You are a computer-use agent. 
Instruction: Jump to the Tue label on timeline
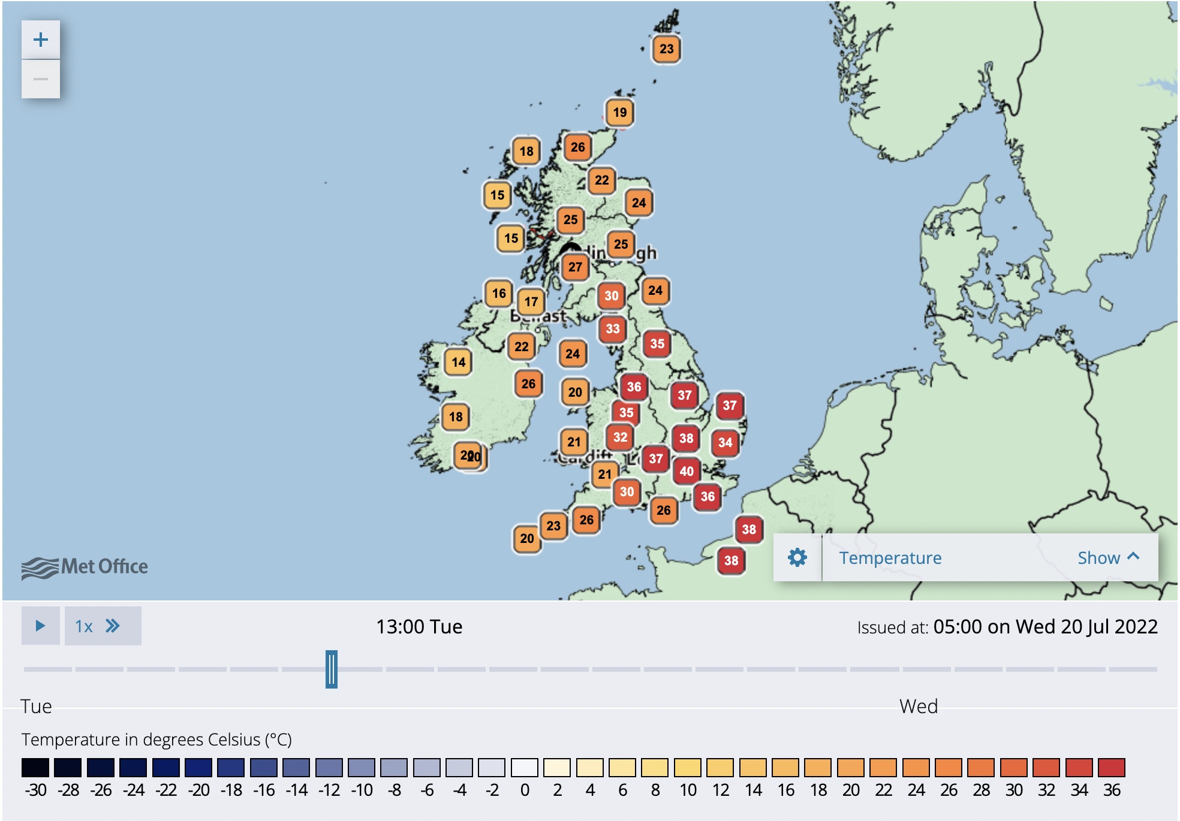(36, 707)
